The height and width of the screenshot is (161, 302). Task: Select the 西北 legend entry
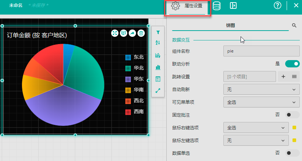point(135,101)
